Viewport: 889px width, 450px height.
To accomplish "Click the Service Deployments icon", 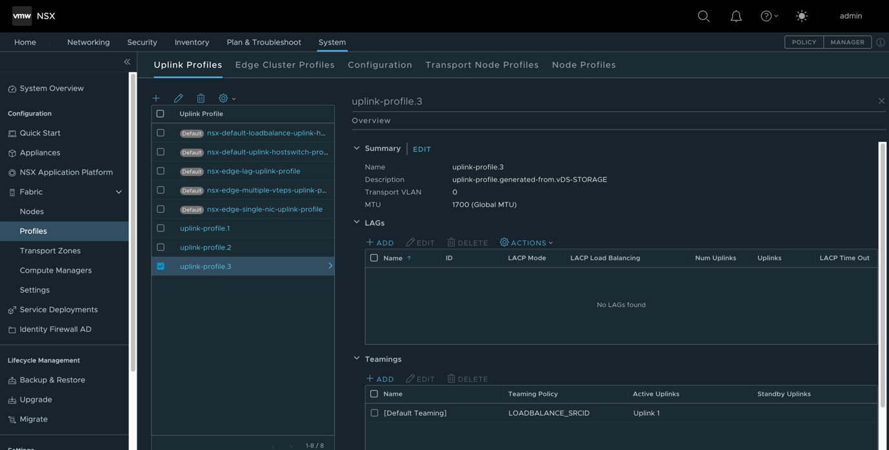I will tap(12, 310).
